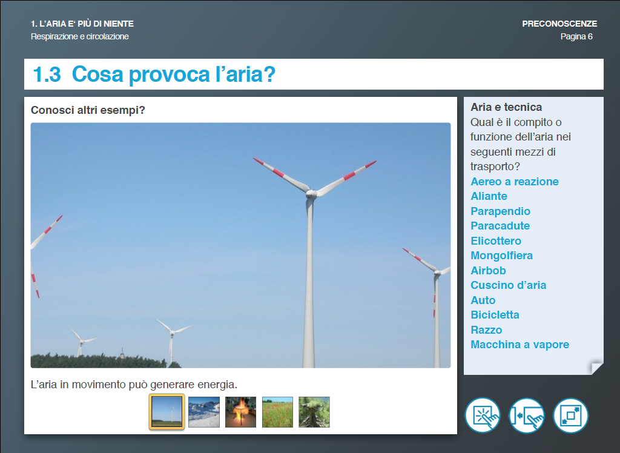Image resolution: width=620 pixels, height=453 pixels.
Task: Click the folded page corner of side note
Action: (x=596, y=368)
